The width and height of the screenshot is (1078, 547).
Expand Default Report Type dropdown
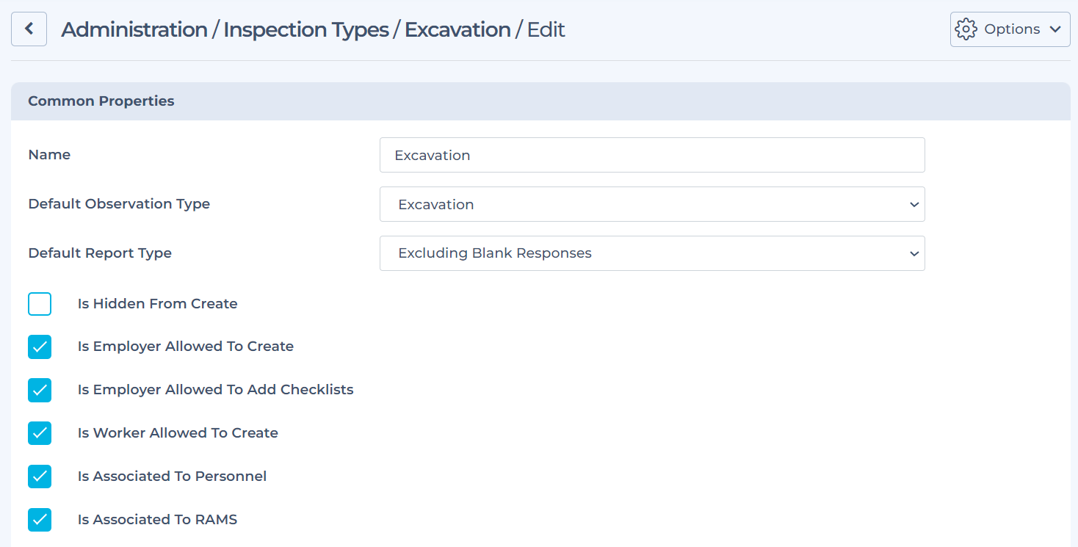coord(652,253)
